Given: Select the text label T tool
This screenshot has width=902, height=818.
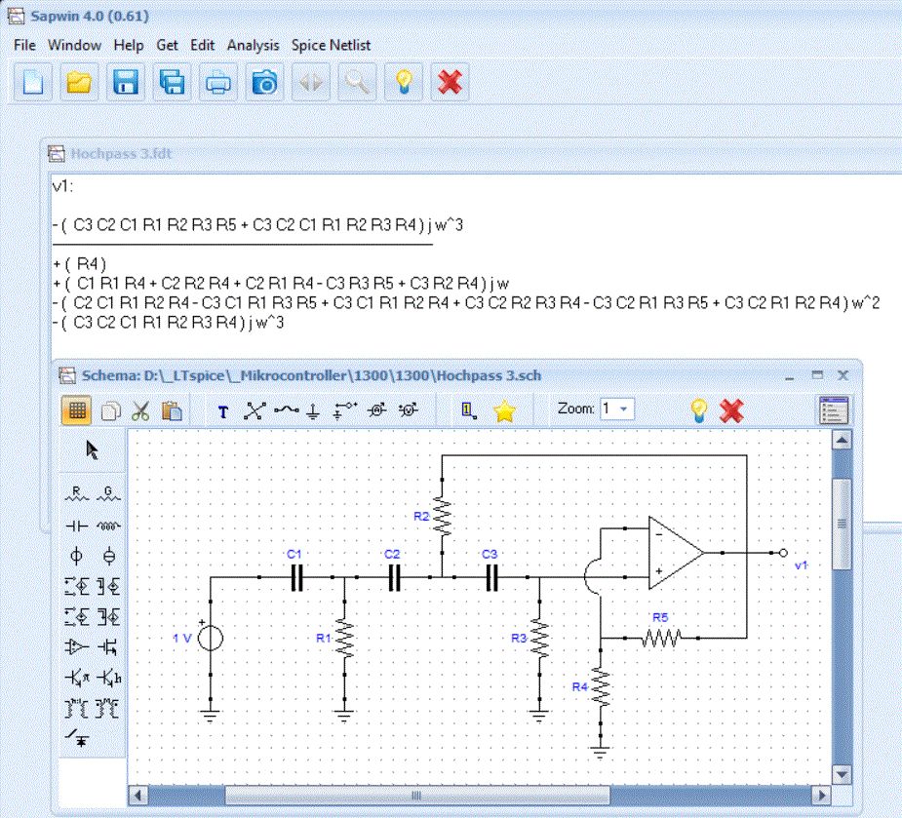Looking at the screenshot, I should click(x=223, y=411).
